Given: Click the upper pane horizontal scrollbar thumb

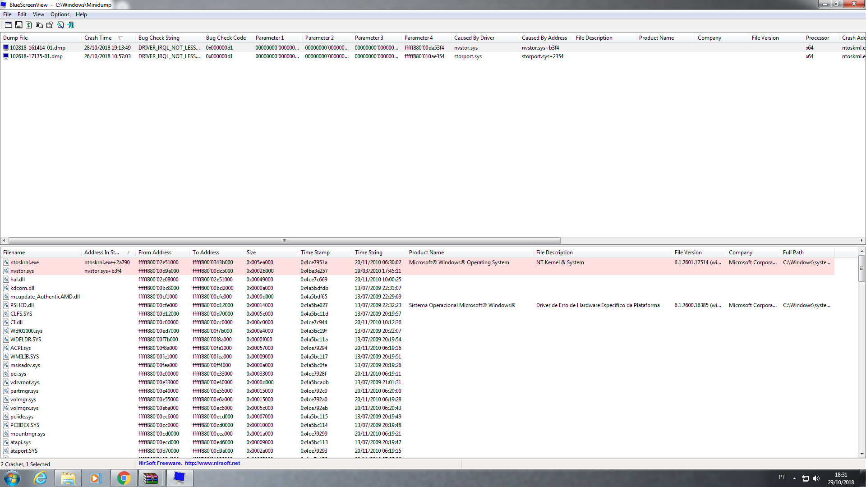Looking at the screenshot, I should coord(285,240).
